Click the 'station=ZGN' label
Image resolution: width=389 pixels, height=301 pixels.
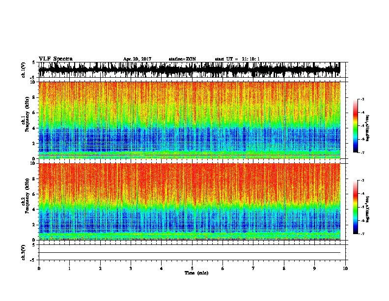coord(182,59)
